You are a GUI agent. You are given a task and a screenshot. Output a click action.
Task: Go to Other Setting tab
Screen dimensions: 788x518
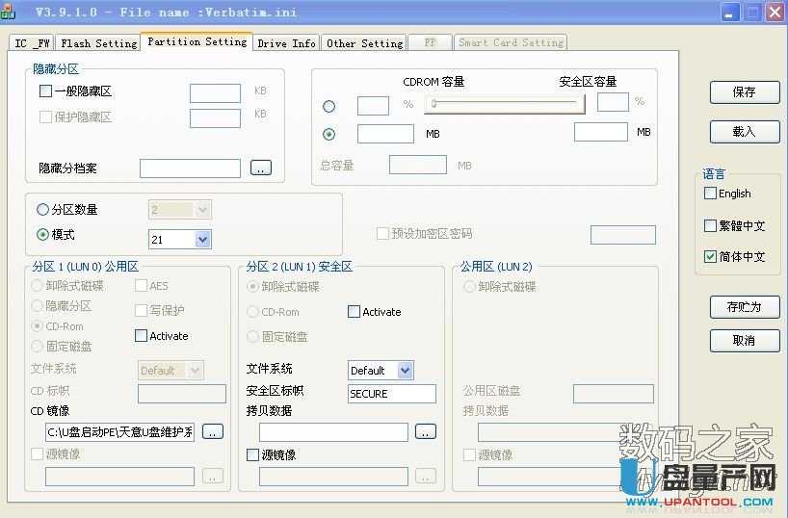point(364,43)
